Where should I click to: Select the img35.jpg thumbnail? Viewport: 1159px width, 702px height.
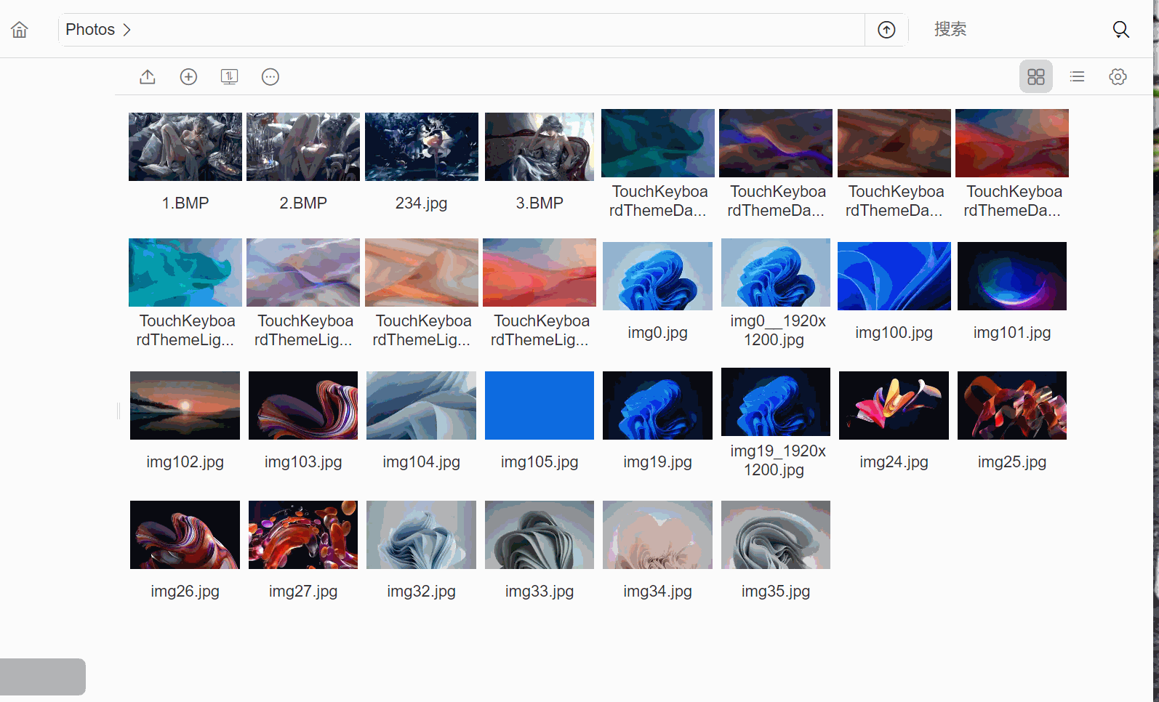(x=776, y=535)
